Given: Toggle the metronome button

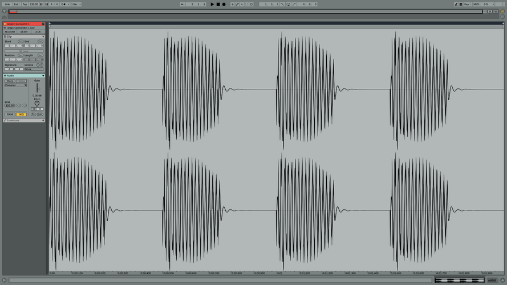Looking at the screenshot, I should pyautogui.click(x=63, y=4).
